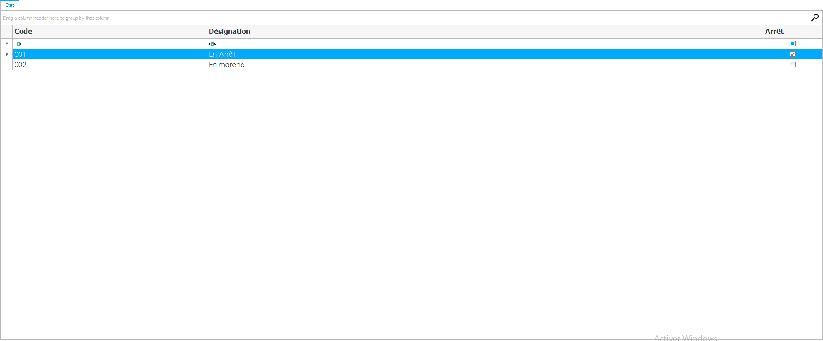Click the magnifier search icon
The image size is (823, 341).
coord(814,18)
